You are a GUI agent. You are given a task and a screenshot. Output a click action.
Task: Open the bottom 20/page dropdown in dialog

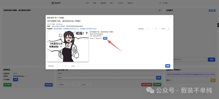53,66
